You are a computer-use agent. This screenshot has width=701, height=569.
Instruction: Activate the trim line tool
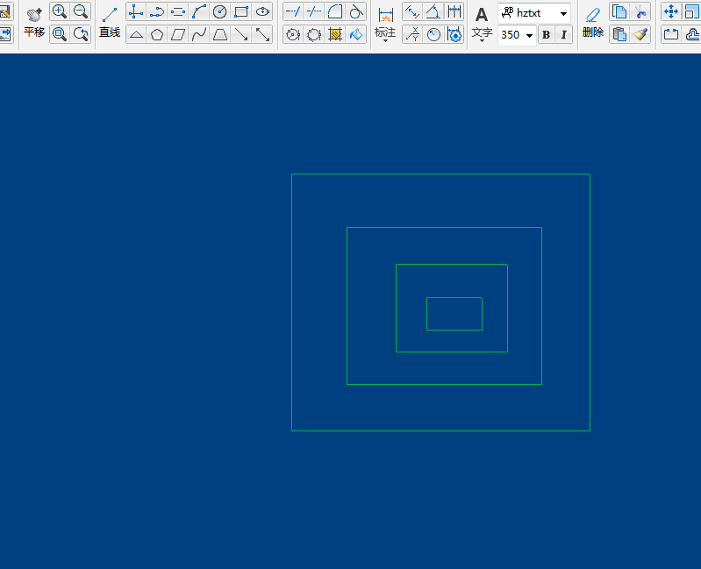[293, 12]
